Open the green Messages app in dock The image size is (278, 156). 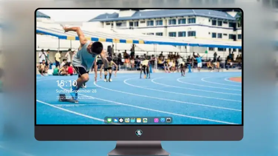pos(109,120)
